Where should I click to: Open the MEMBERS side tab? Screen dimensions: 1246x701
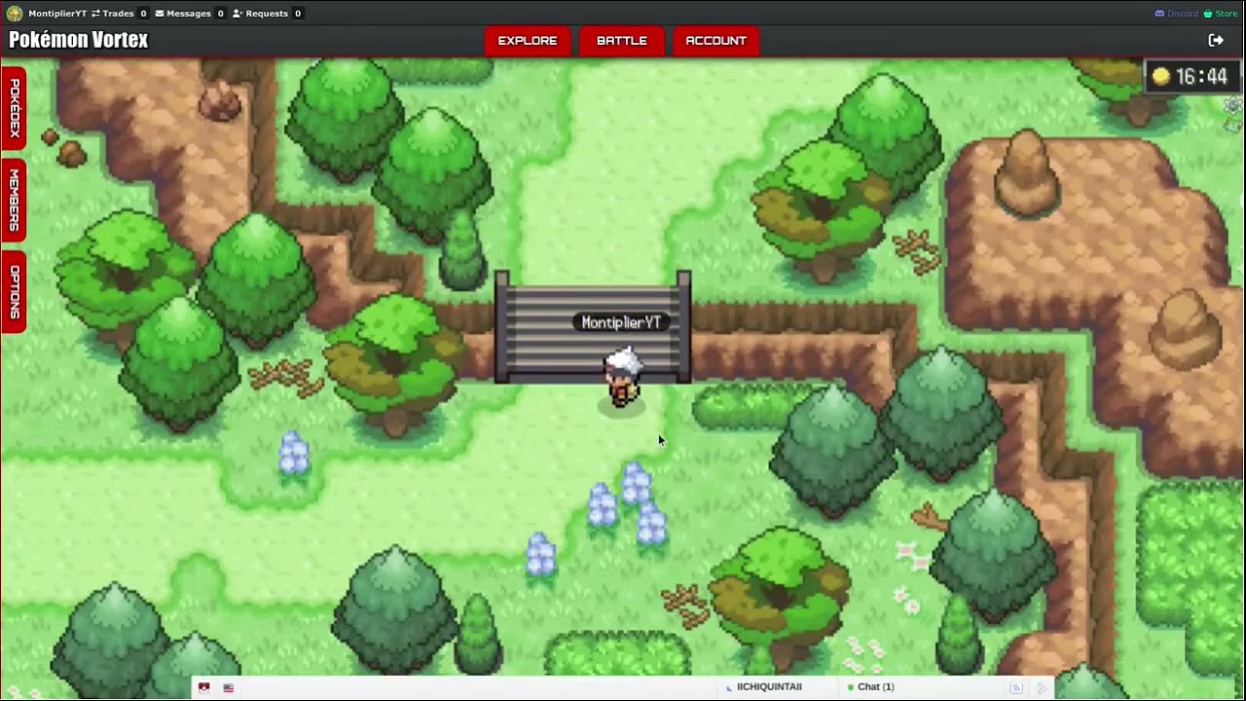pos(14,200)
